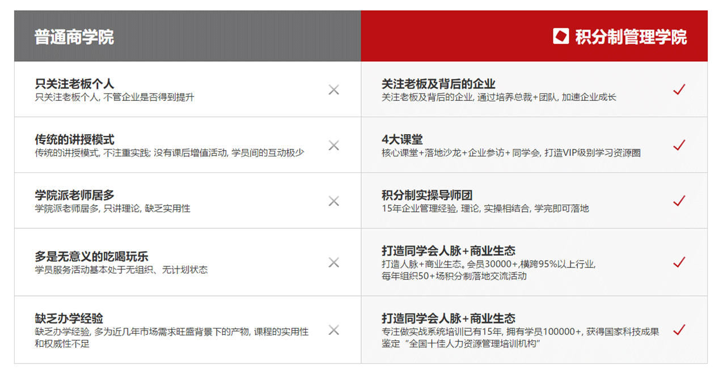Select the 传统的讲授模式 bold heading
Viewport: 727px width, 387px height.
pyautogui.click(x=74, y=139)
